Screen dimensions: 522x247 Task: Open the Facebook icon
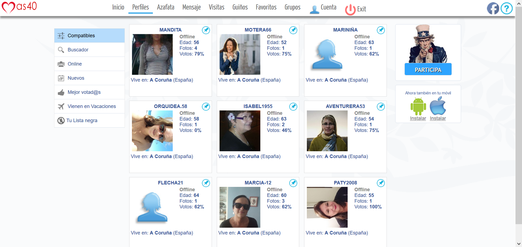[x=493, y=8]
